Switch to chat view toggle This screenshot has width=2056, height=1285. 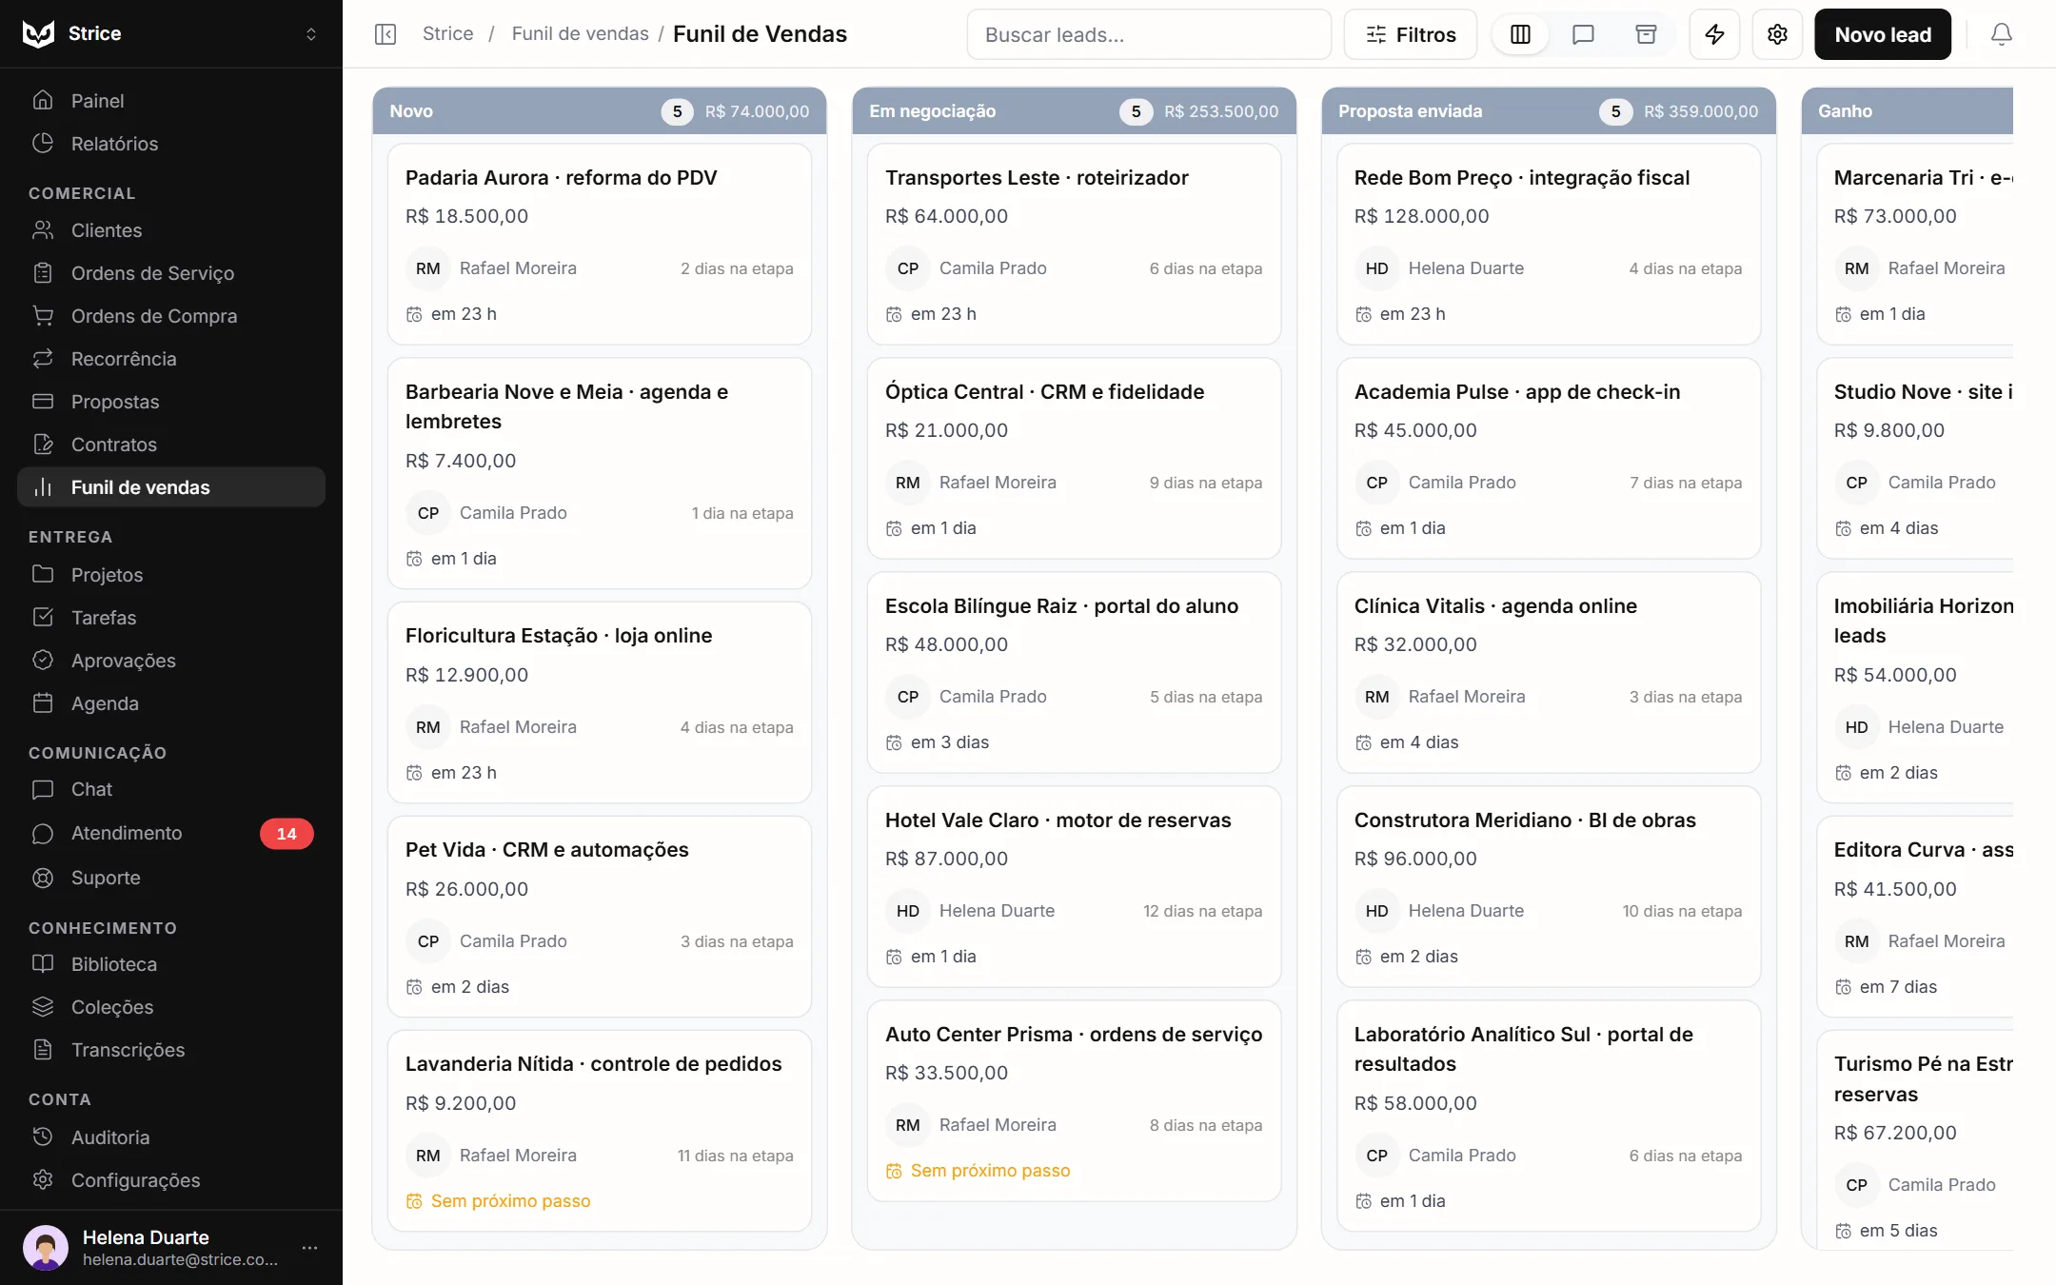tap(1583, 34)
